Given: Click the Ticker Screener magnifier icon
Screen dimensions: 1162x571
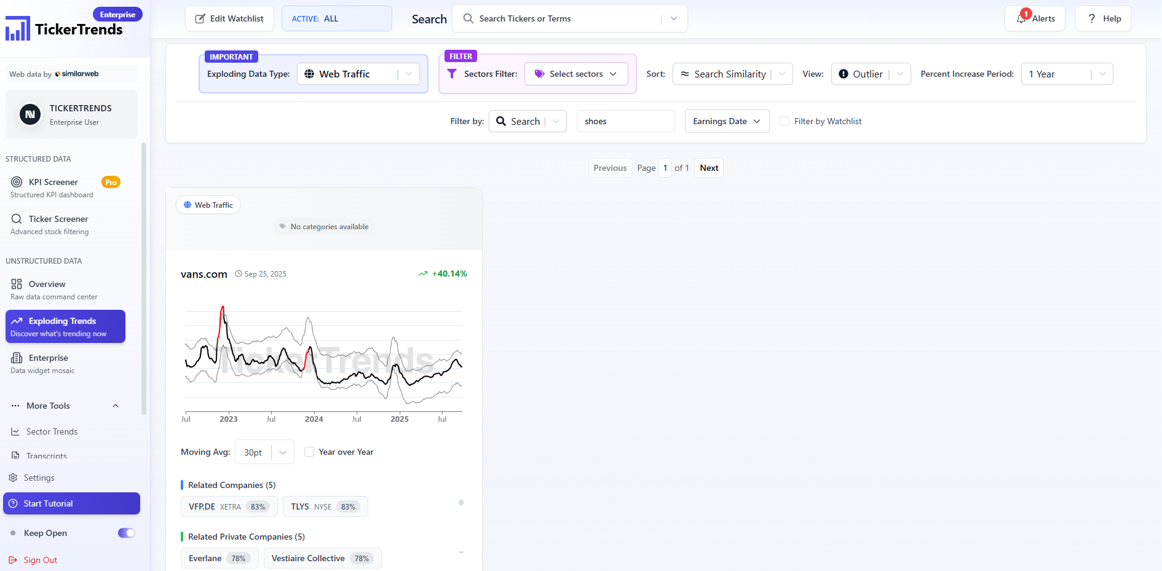Looking at the screenshot, I should (17, 219).
